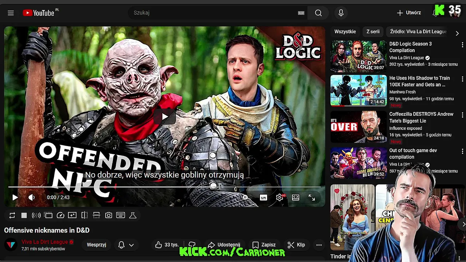Click the Manhwa Fresh channel name
This screenshot has height=262, width=466.
402,92
